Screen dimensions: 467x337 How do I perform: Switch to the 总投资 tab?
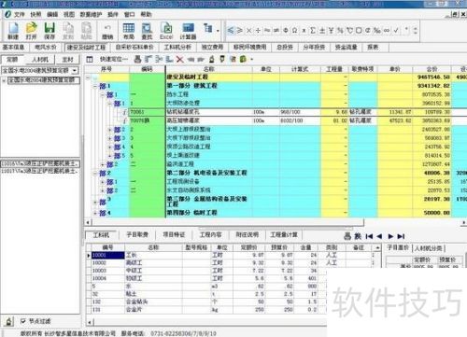pyautogui.click(x=285, y=48)
